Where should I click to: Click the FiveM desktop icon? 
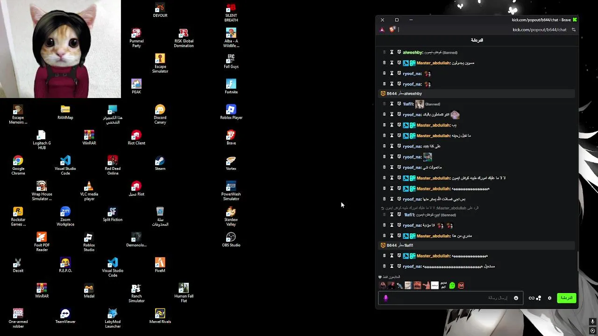[160, 266]
